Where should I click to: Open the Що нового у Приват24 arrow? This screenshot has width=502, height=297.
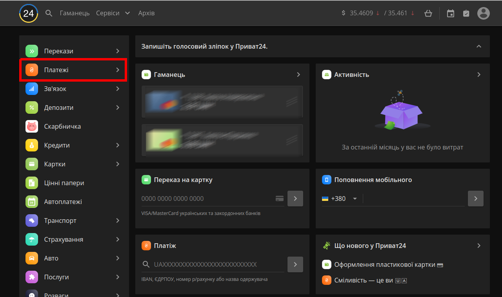tap(479, 246)
